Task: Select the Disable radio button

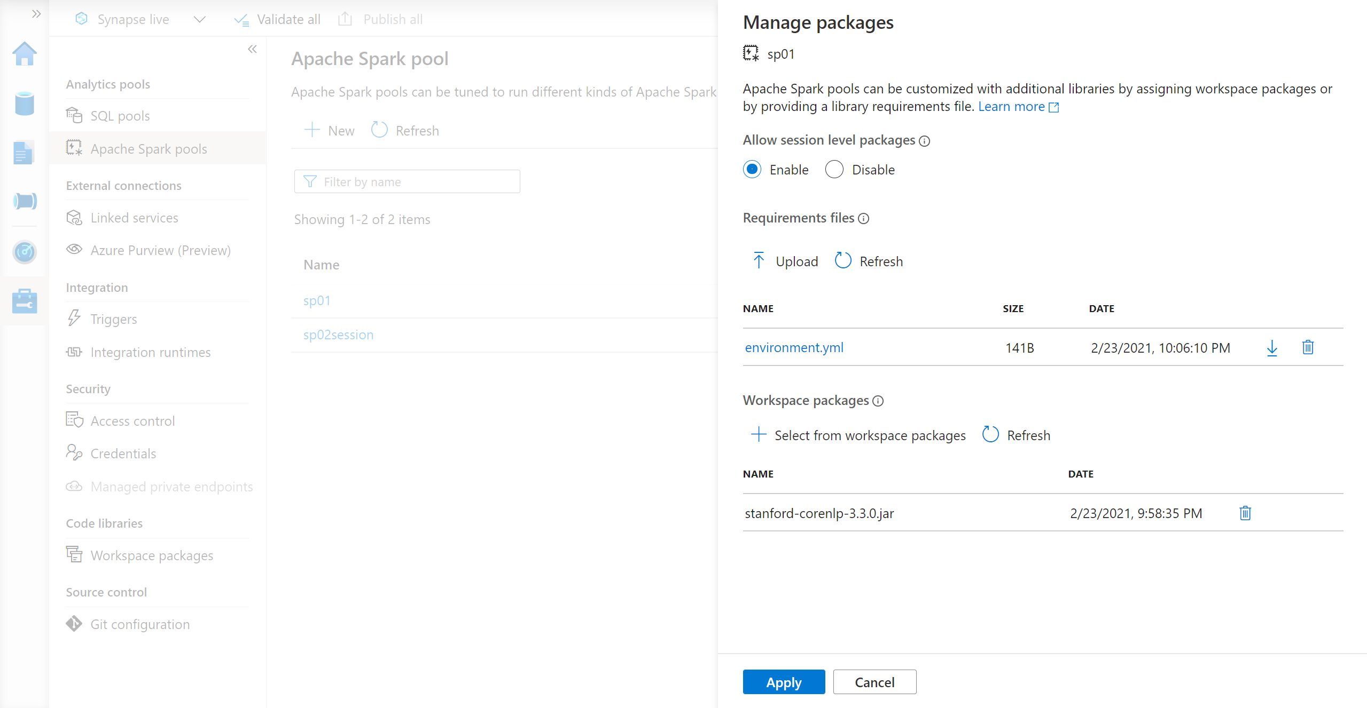Action: 834,170
